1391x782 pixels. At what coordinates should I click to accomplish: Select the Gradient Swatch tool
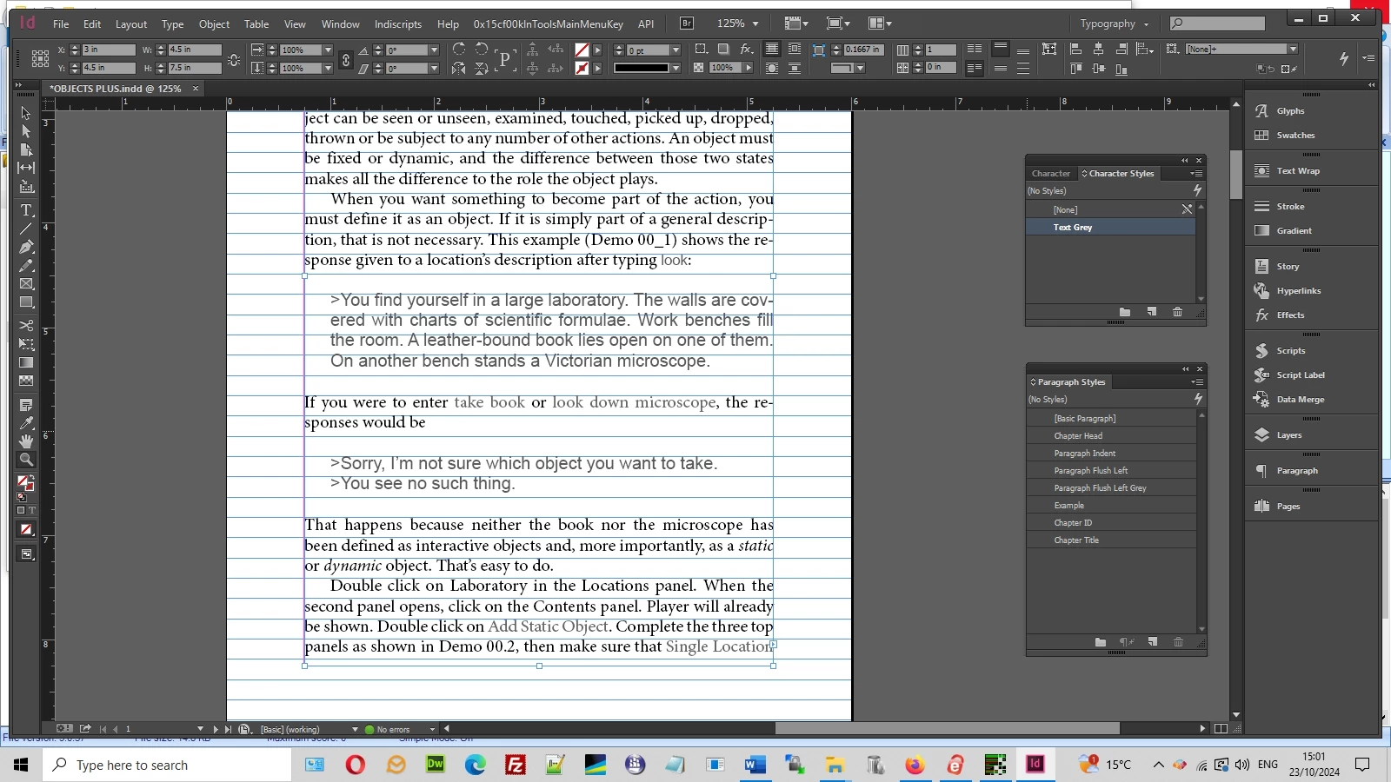click(x=26, y=362)
